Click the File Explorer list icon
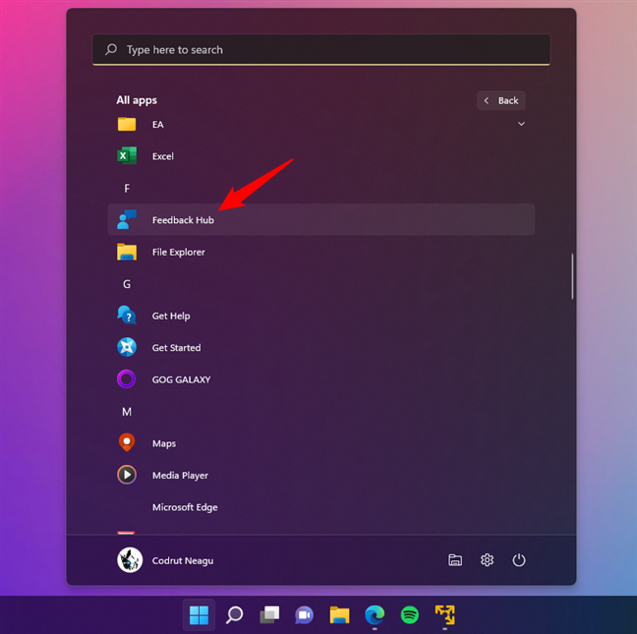This screenshot has width=637, height=634. [127, 252]
